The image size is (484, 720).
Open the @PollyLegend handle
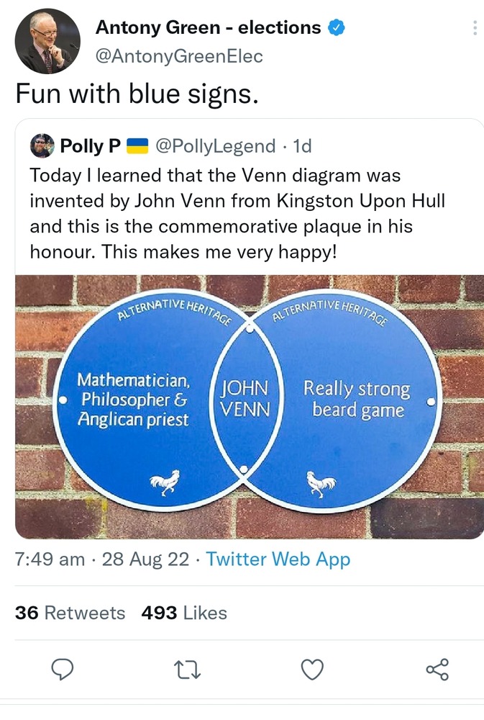coord(215,146)
